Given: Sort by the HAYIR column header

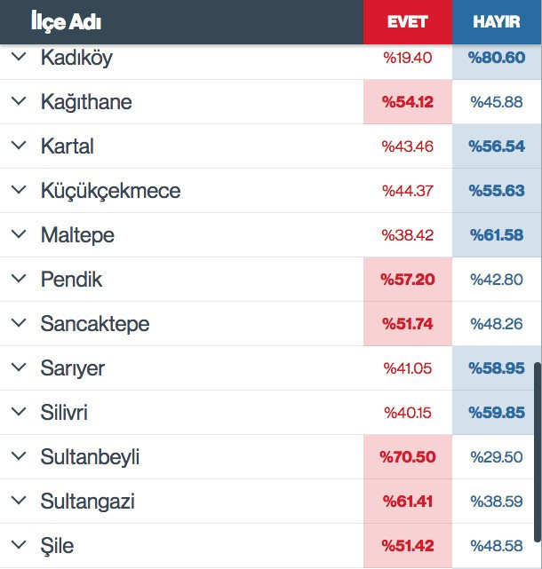Looking at the screenshot, I should point(497,22).
